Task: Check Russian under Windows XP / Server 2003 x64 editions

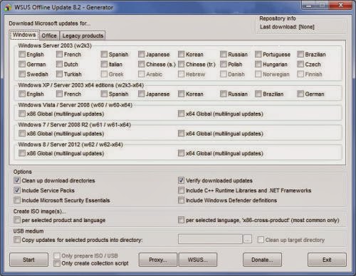Action: coord(224,94)
